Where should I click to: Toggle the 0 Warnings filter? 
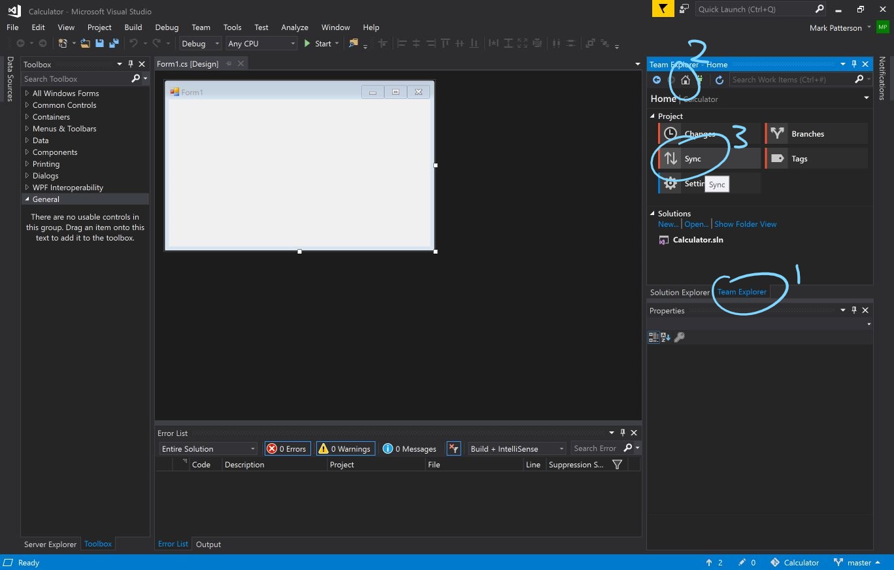(x=345, y=448)
